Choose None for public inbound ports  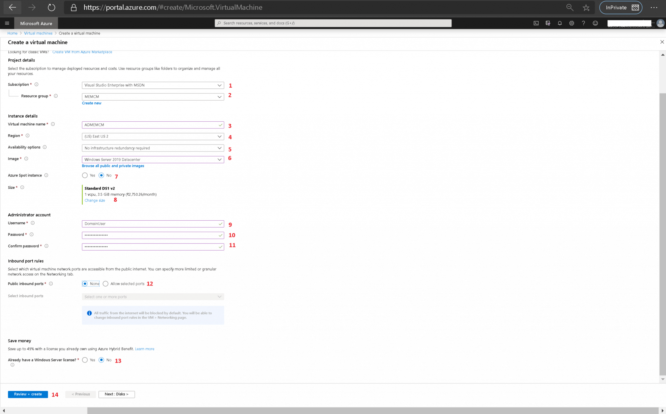[x=85, y=284]
